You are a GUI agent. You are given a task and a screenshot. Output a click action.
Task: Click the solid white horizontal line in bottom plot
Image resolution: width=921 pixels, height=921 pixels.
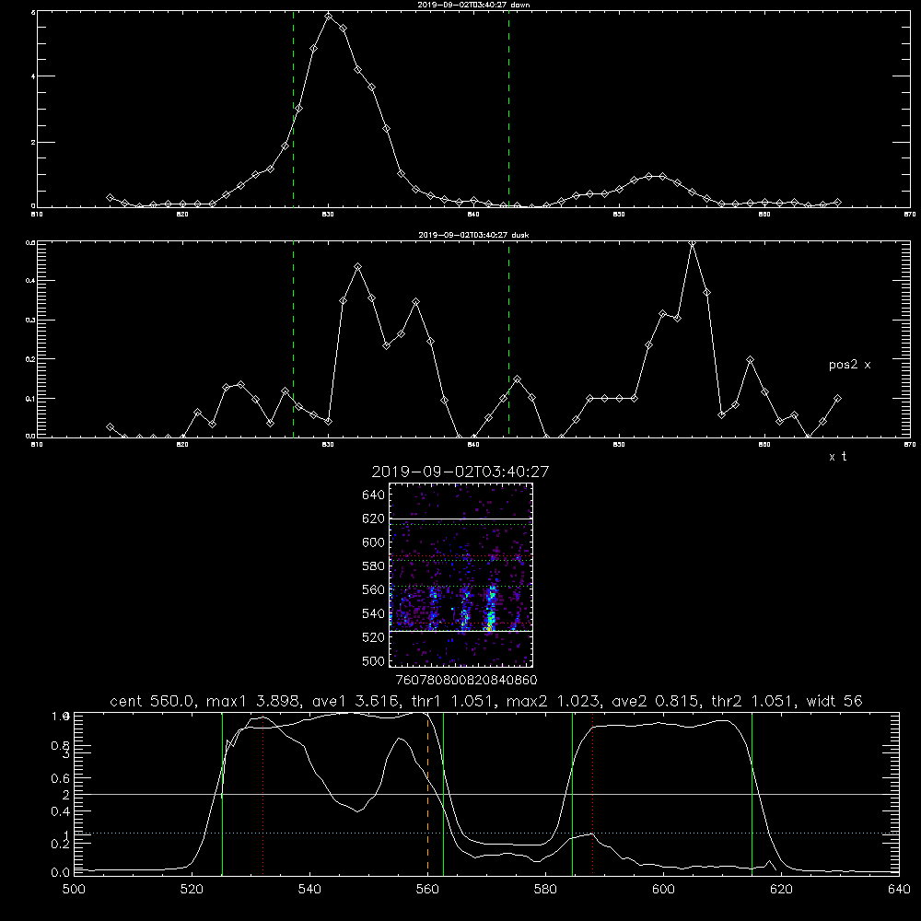point(486,794)
